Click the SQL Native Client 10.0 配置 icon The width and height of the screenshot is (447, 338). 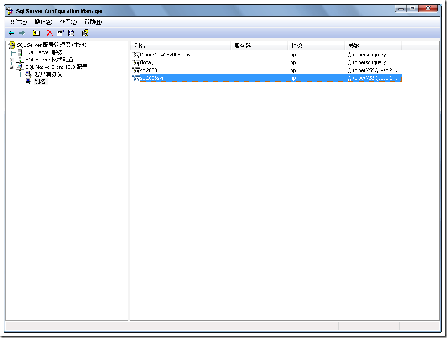pyautogui.click(x=20, y=67)
